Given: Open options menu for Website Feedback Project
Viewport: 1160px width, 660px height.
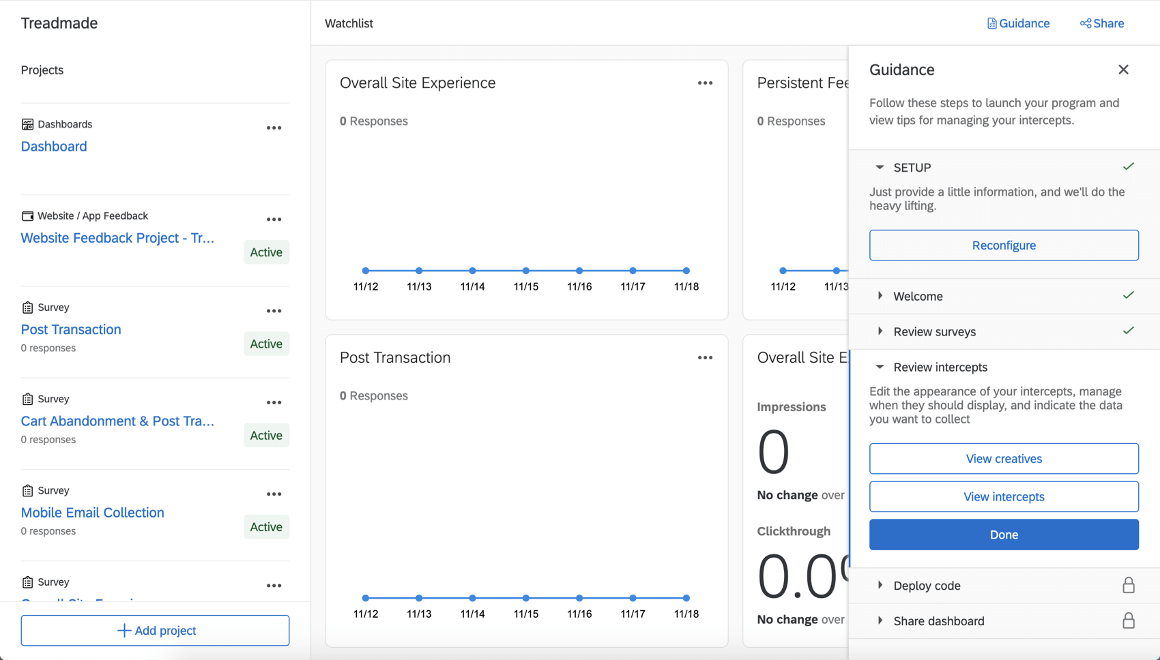Looking at the screenshot, I should click(x=274, y=220).
